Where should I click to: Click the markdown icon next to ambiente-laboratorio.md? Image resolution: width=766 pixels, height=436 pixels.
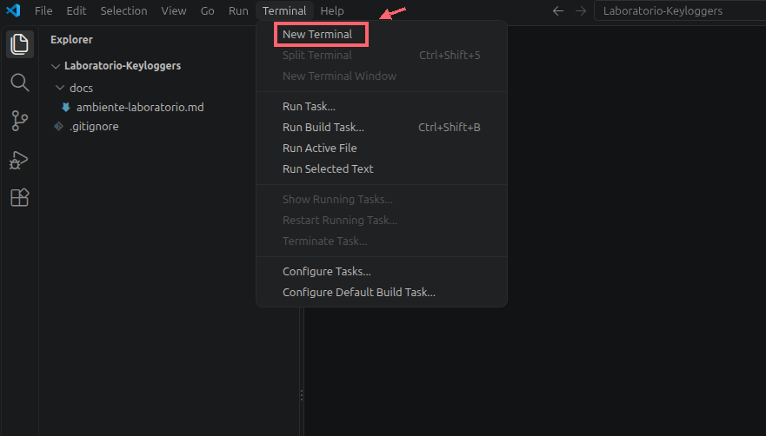[65, 107]
